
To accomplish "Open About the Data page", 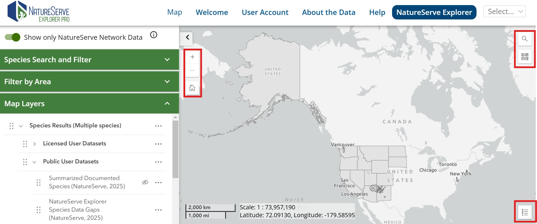I will 329,12.
